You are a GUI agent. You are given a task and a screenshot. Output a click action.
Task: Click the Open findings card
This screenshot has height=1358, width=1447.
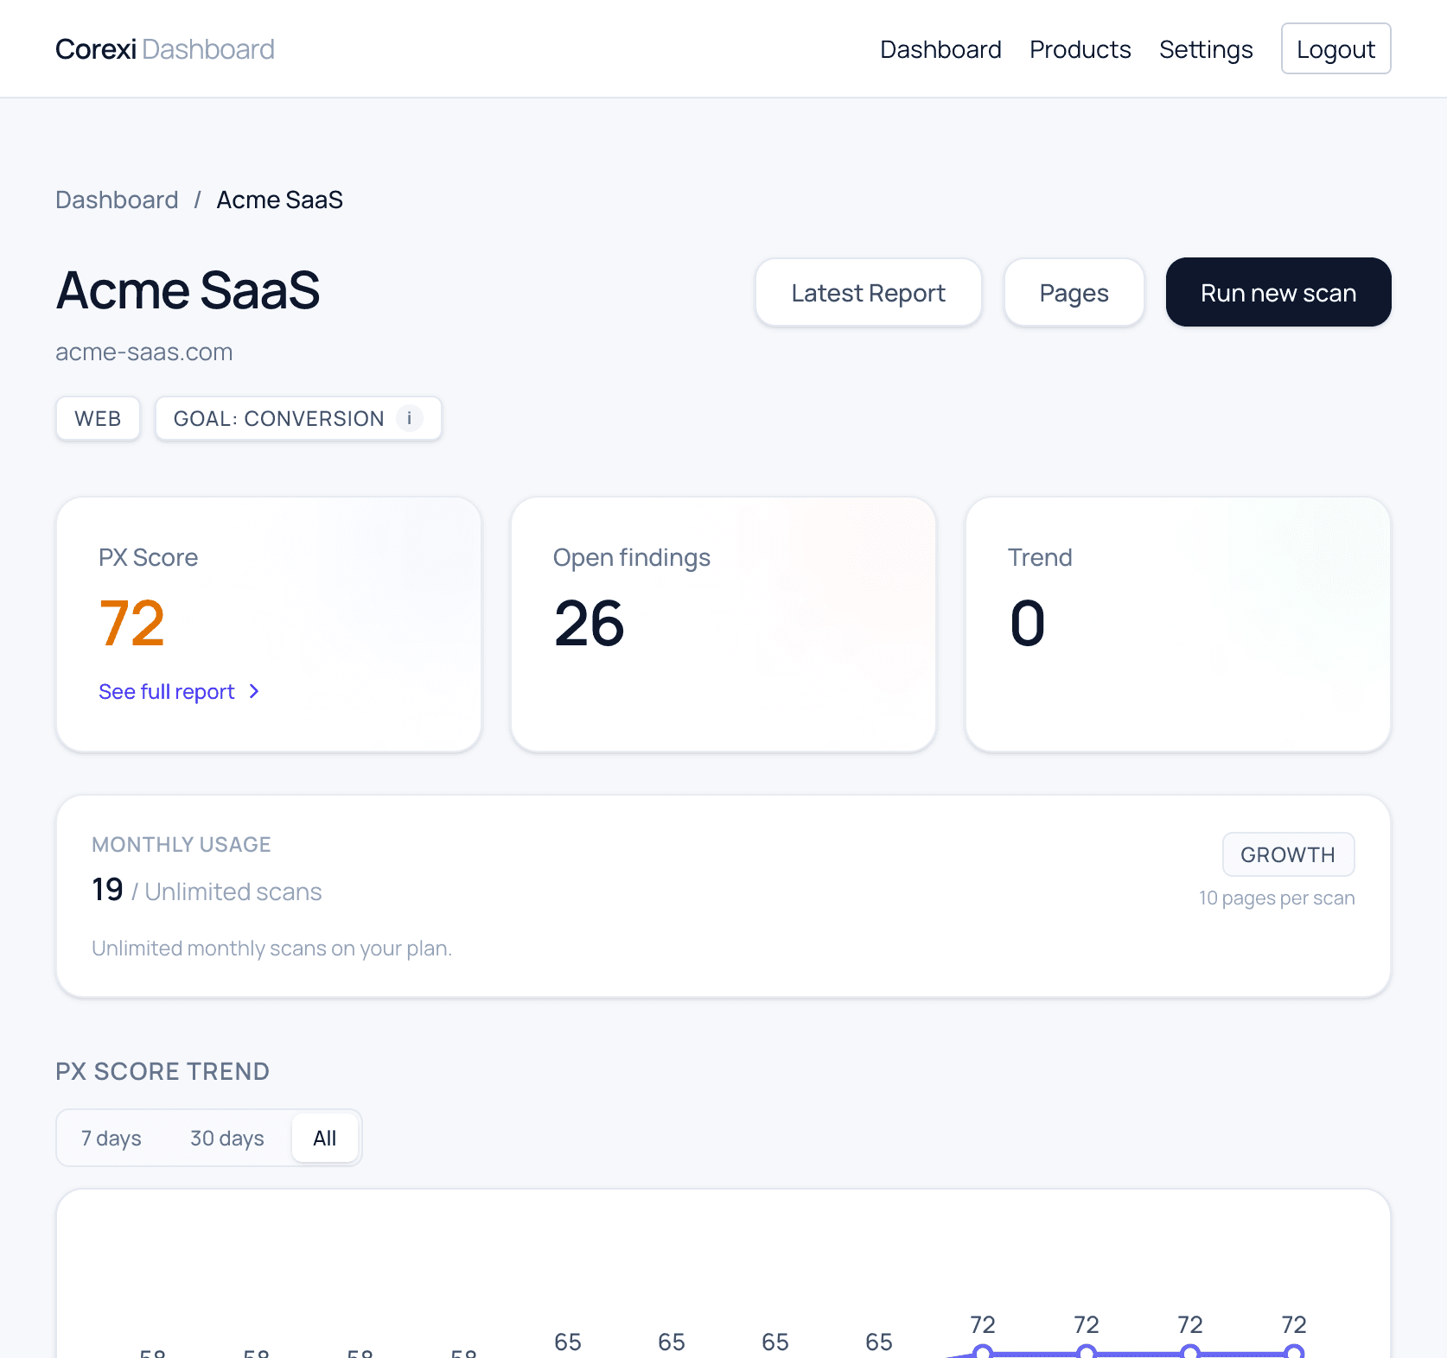pos(723,624)
